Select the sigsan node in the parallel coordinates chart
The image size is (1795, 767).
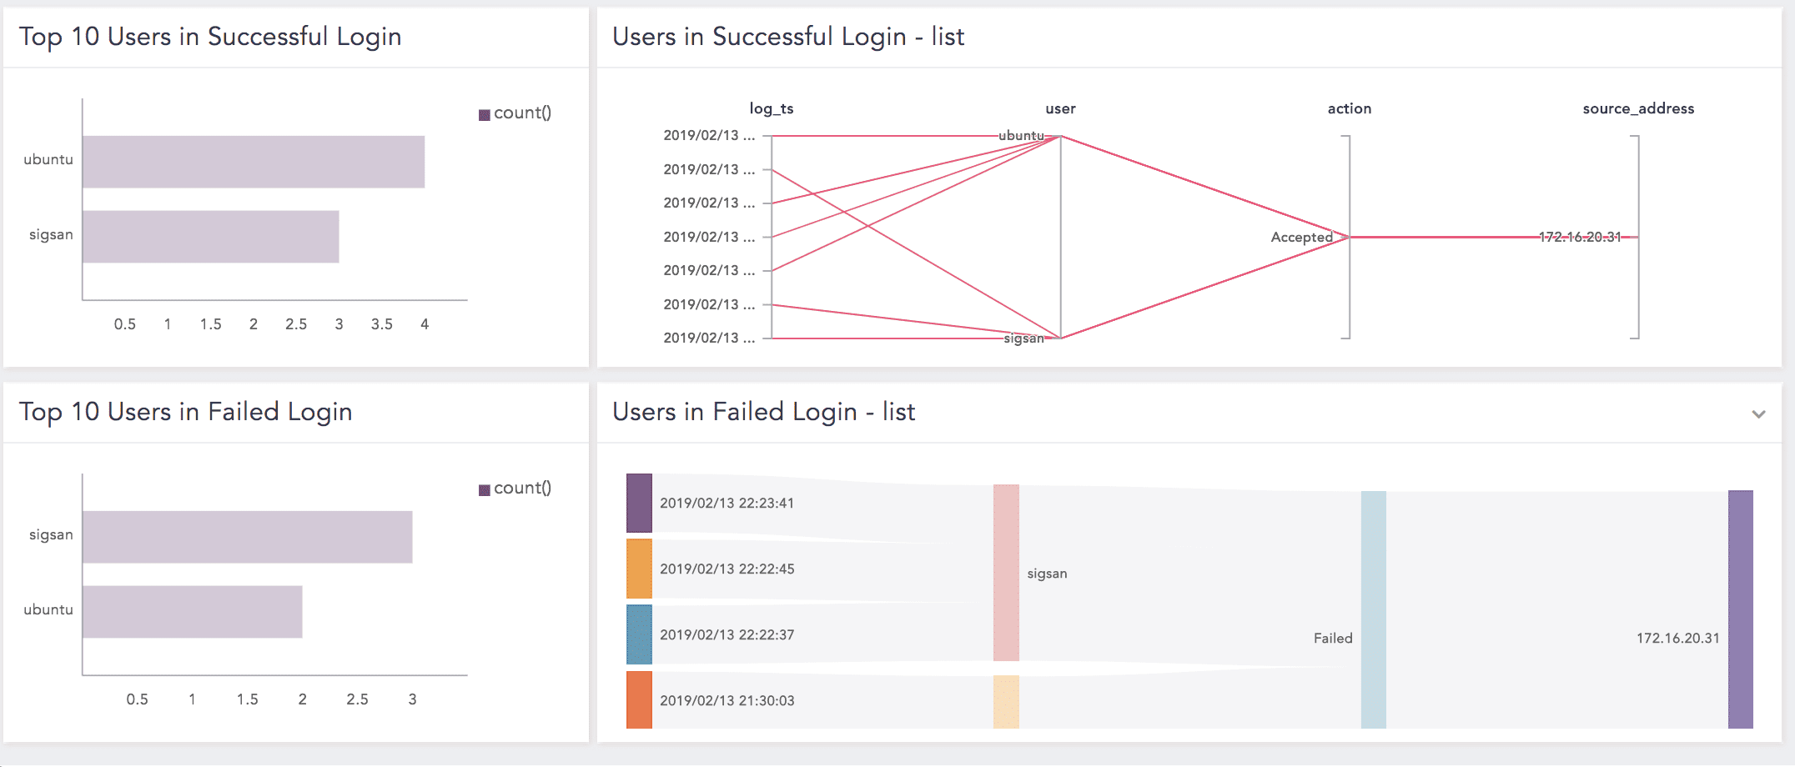tap(1024, 338)
